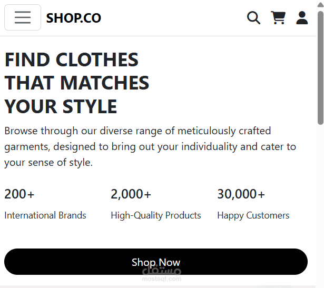324x288 pixels.
Task: Open the shopping cart
Action: [278, 17]
